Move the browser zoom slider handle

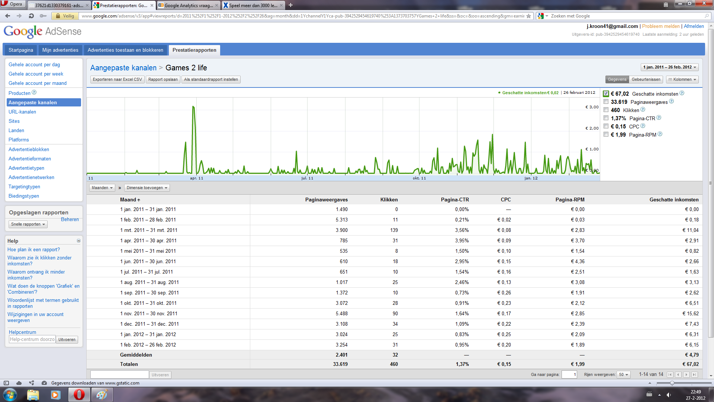coord(672,383)
